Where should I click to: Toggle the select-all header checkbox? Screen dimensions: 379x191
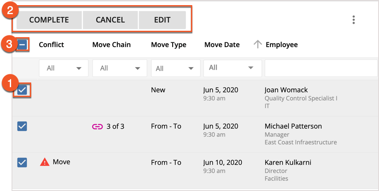(22, 45)
